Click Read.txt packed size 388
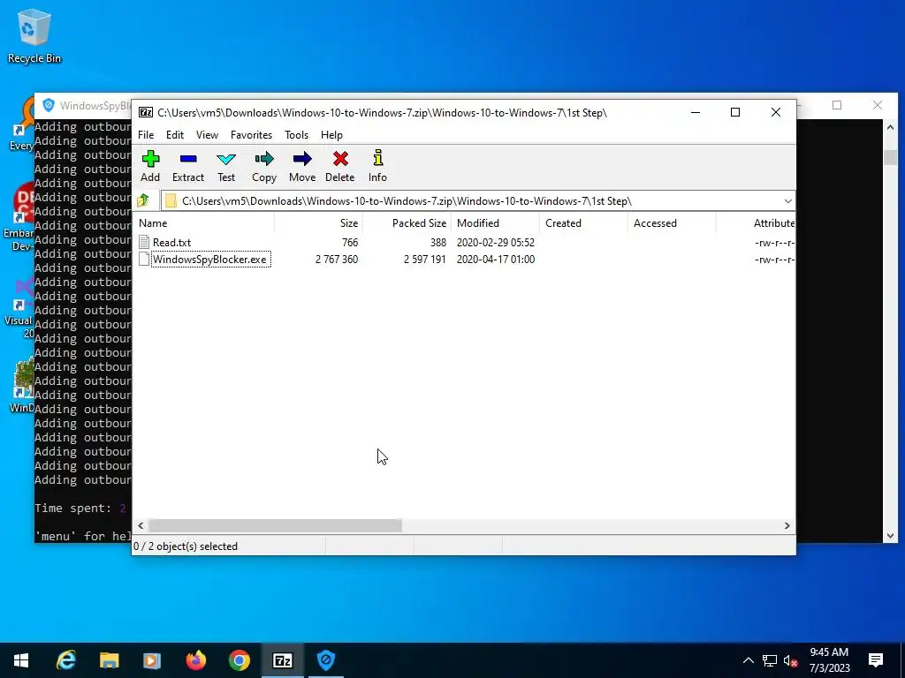905x678 pixels. (x=438, y=243)
